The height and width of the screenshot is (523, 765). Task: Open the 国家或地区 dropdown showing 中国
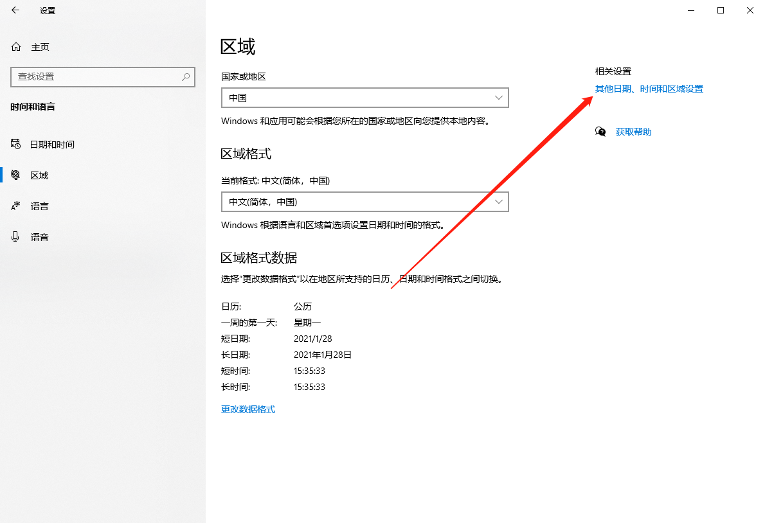pyautogui.click(x=365, y=98)
